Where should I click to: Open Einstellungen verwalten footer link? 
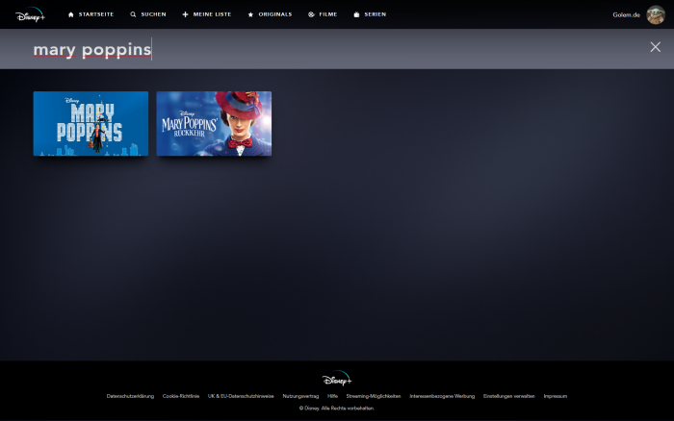tap(509, 396)
